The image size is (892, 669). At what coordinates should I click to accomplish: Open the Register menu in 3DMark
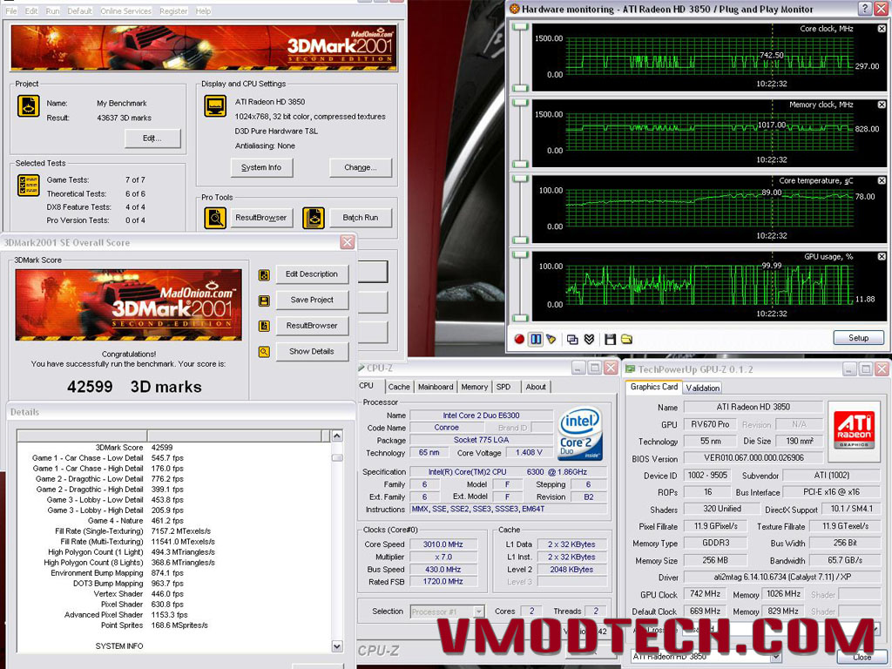173,10
